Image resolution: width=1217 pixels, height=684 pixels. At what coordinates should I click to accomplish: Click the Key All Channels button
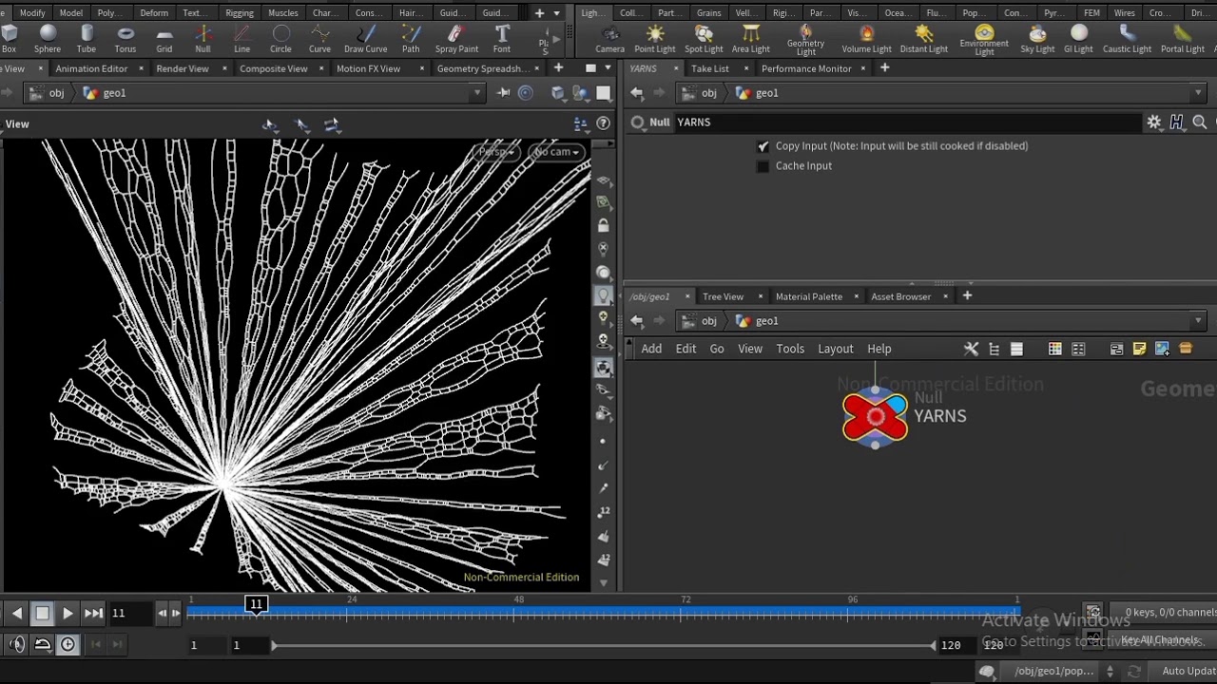point(1160,640)
